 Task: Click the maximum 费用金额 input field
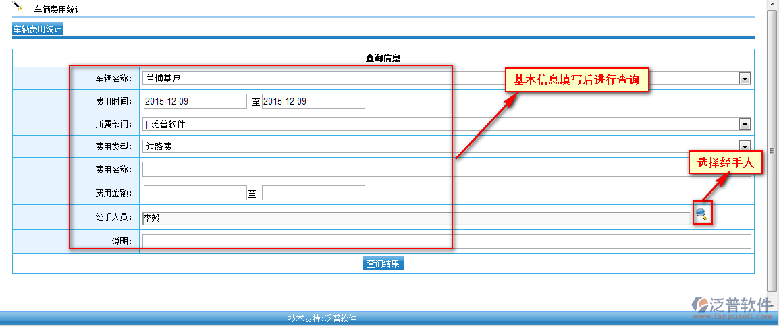[x=313, y=193]
